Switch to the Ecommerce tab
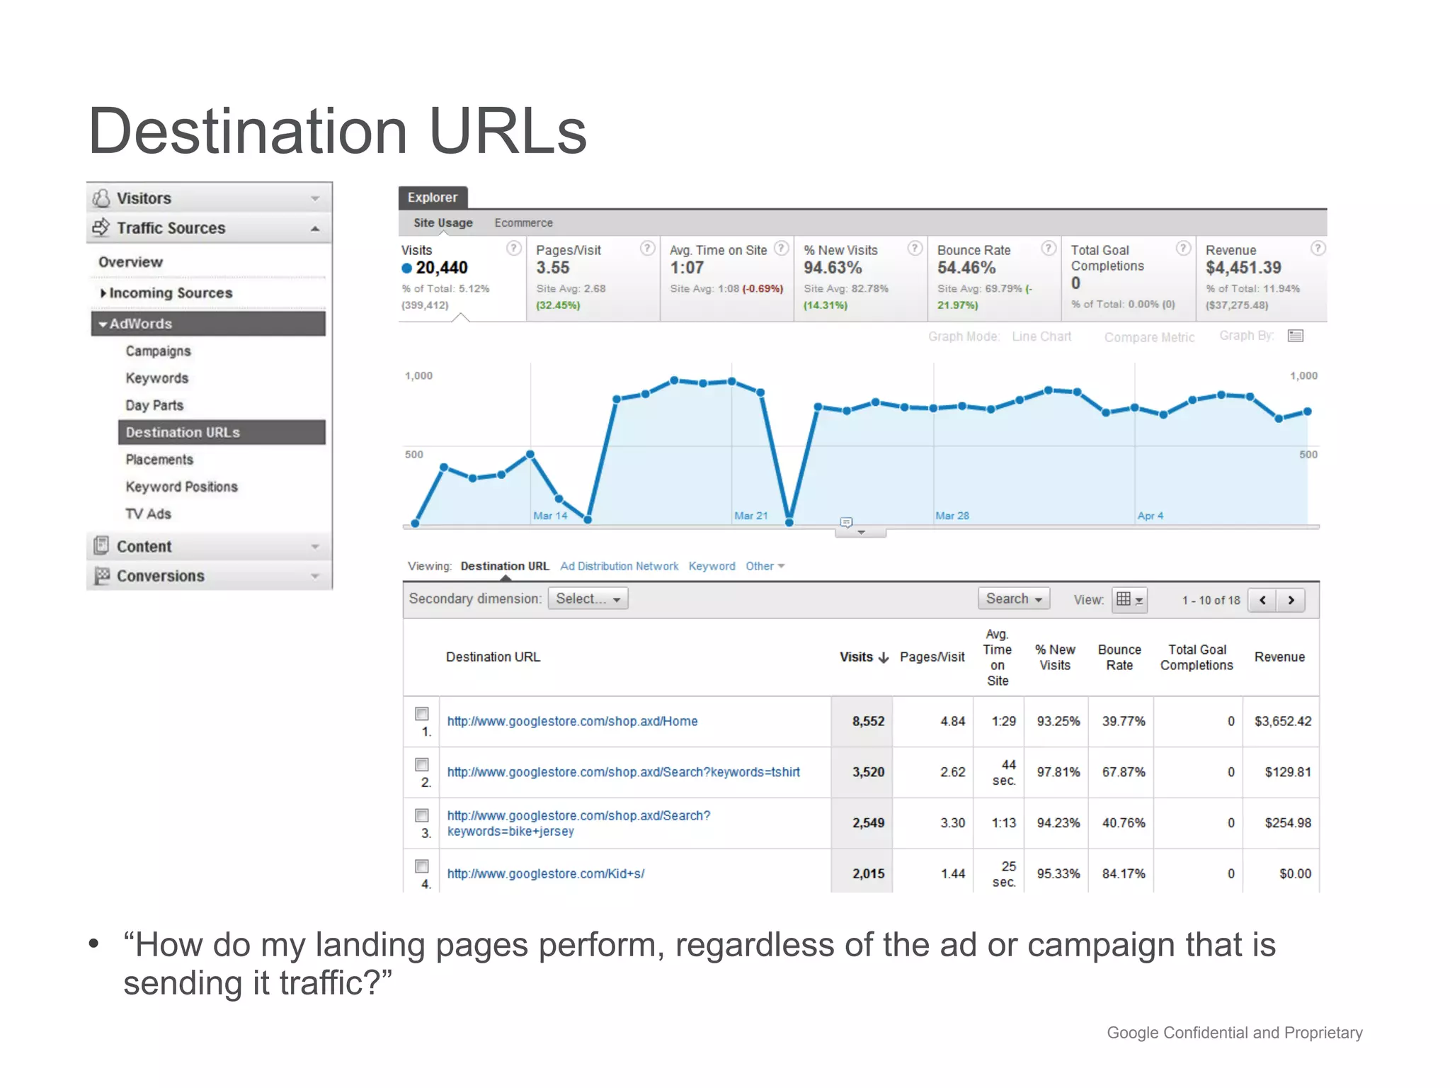 pyautogui.click(x=524, y=222)
